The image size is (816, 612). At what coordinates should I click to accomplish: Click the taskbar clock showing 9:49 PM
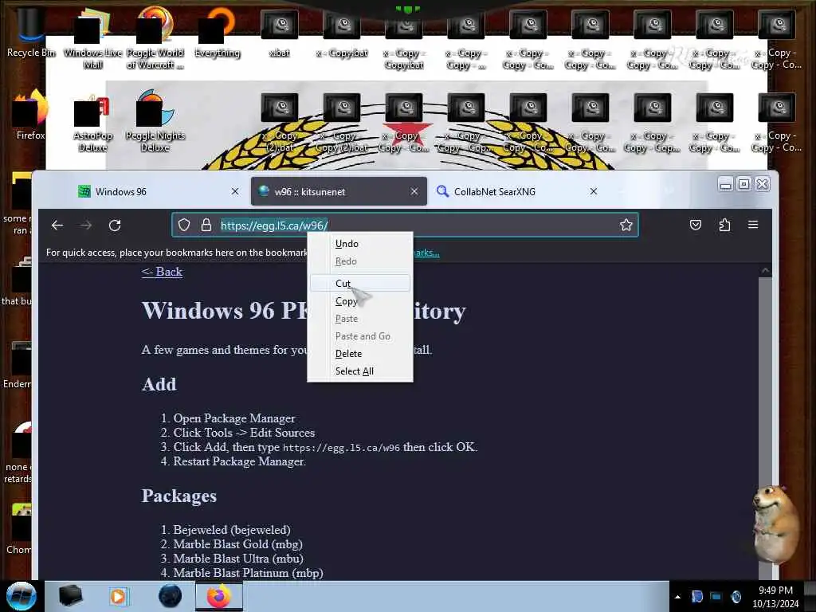775,597
